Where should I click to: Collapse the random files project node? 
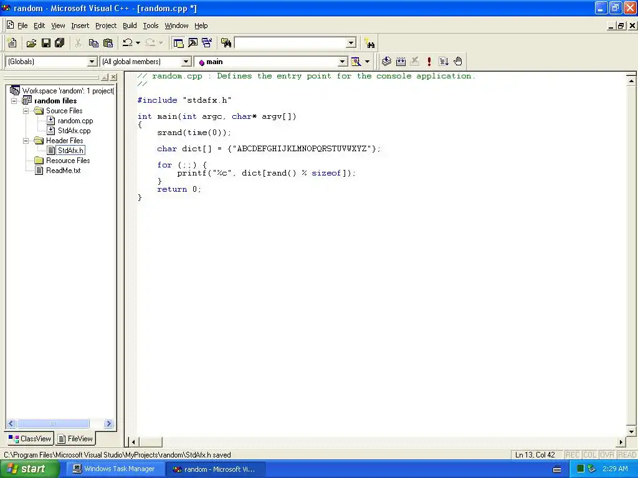click(x=14, y=101)
